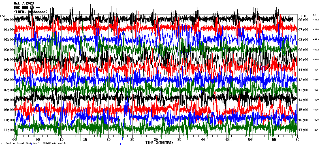The height and width of the screenshot is (147, 320).
Task: Click the (LDEO, Rochester) network label
Action: pos(31,12)
